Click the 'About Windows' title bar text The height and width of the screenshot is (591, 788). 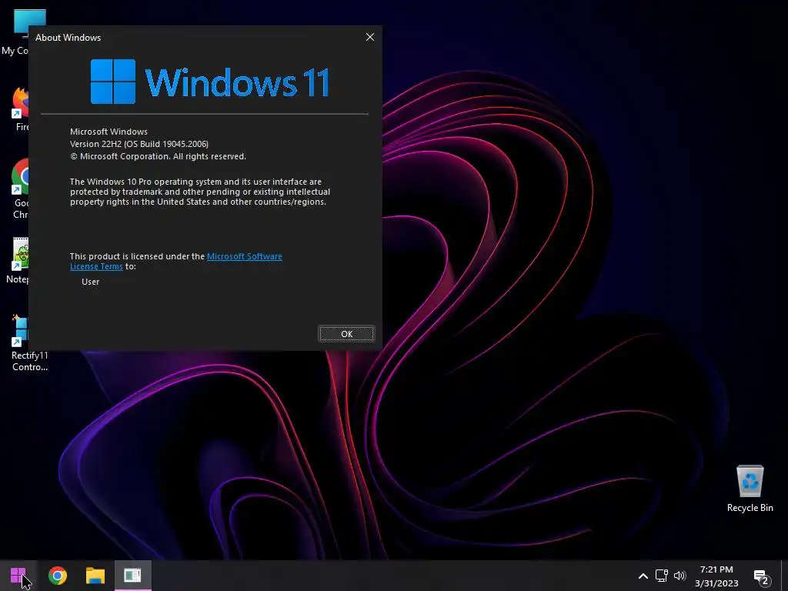[x=68, y=38]
